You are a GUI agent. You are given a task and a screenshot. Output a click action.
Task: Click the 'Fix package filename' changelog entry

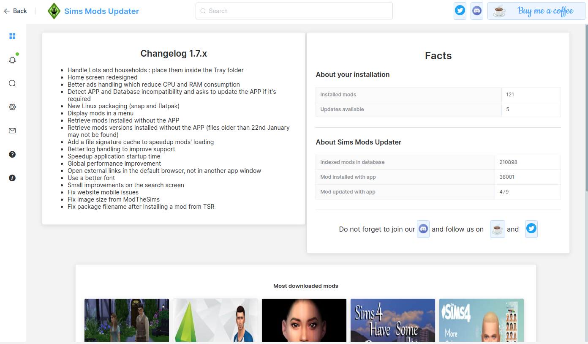(x=141, y=207)
